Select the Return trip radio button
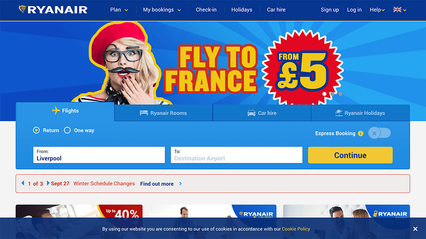This screenshot has height=239, width=426. tap(36, 130)
